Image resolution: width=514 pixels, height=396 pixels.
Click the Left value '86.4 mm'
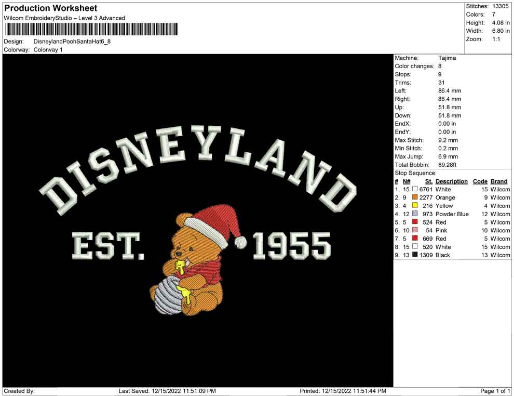(x=450, y=91)
